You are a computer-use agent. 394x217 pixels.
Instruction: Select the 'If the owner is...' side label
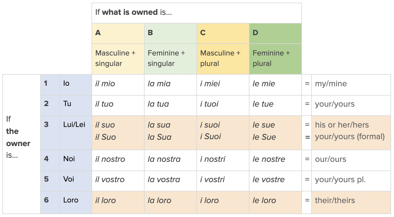(x=18, y=137)
